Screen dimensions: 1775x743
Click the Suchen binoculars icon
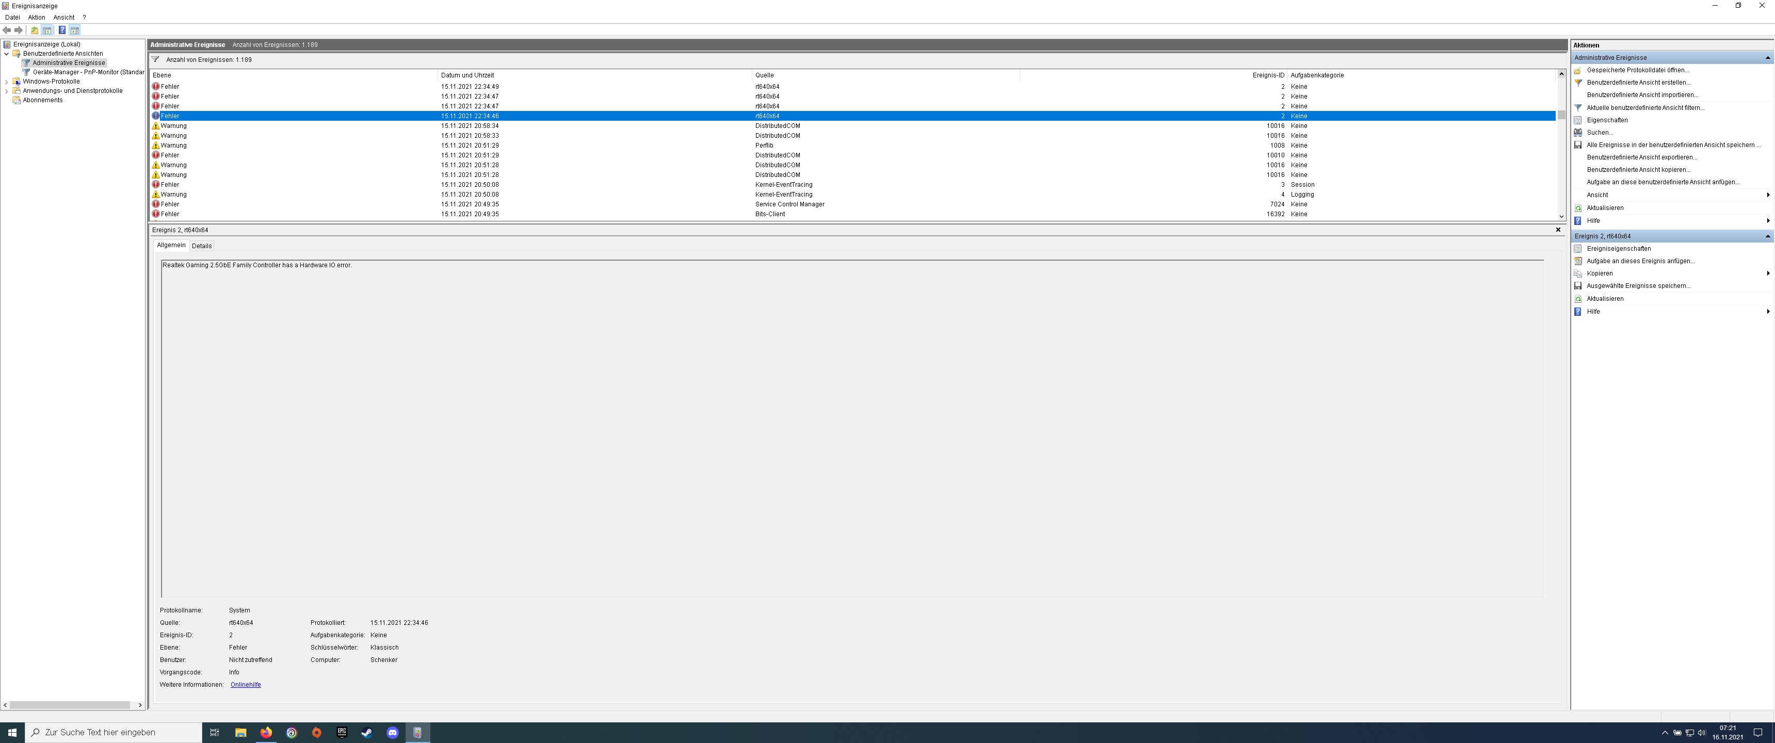tap(1578, 132)
